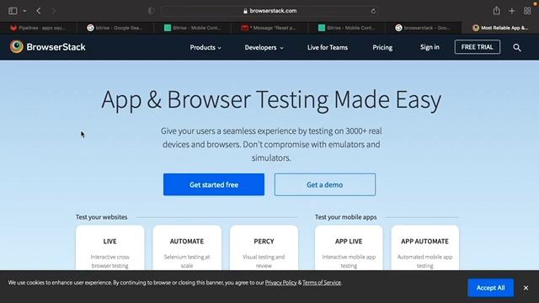The image size is (539, 303).
Task: Click the 'Test your mobile apps' label
Action: point(346,217)
